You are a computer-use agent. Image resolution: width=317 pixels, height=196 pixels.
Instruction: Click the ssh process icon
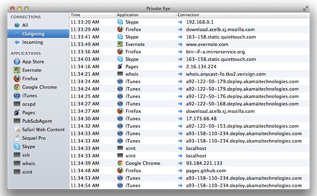[x=17, y=155]
